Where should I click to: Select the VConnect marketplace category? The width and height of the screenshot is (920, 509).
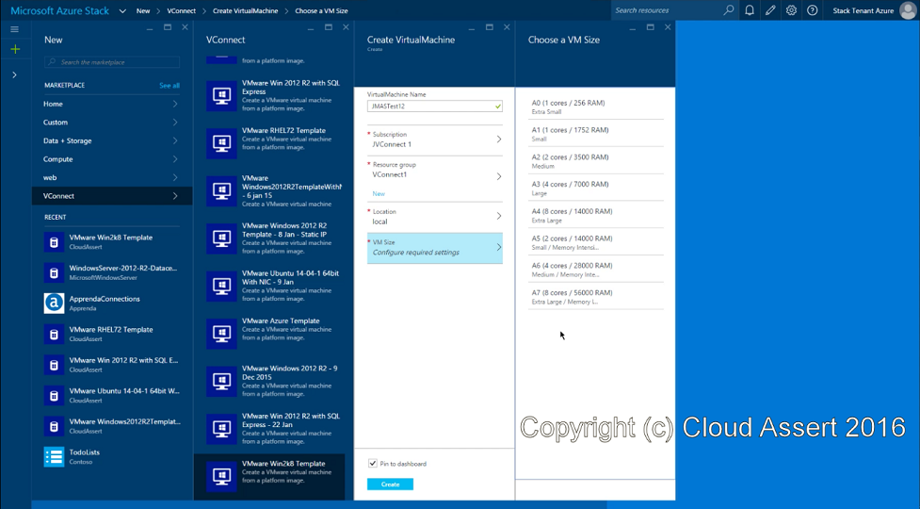pos(112,196)
